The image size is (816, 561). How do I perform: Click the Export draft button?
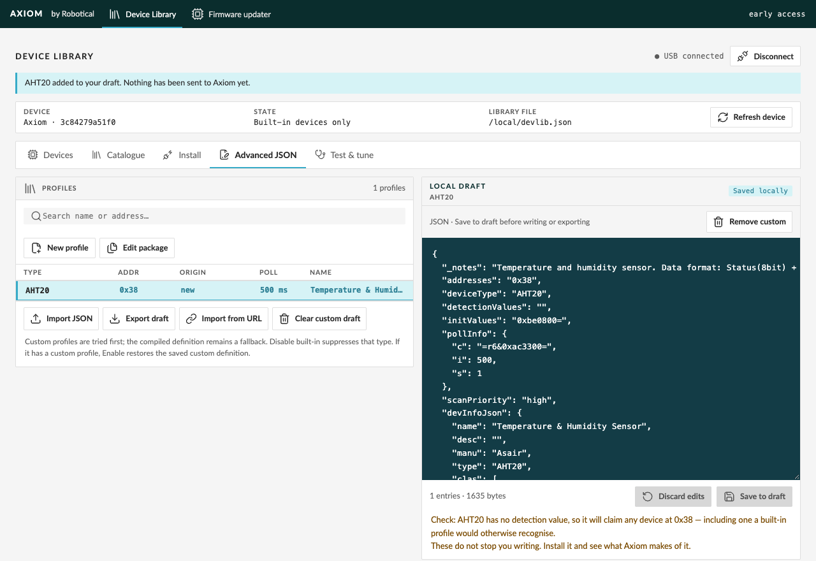coord(139,319)
